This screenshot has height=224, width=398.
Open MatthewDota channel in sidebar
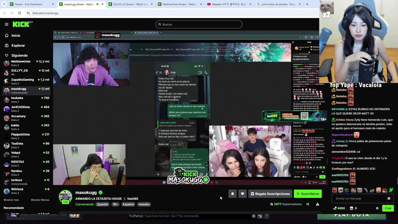coord(26,63)
